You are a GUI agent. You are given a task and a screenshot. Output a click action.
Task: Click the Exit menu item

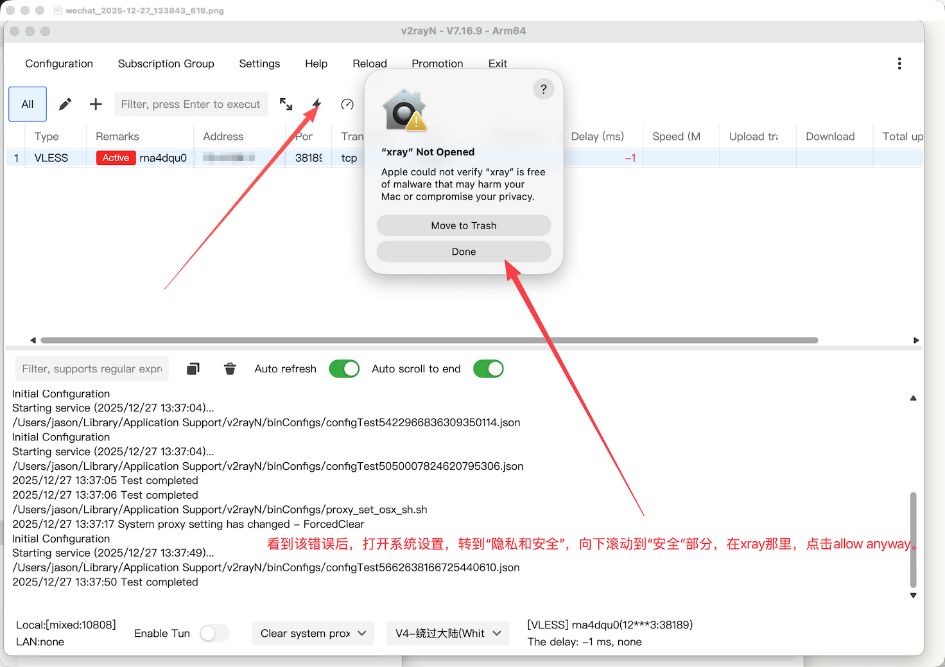[498, 64]
